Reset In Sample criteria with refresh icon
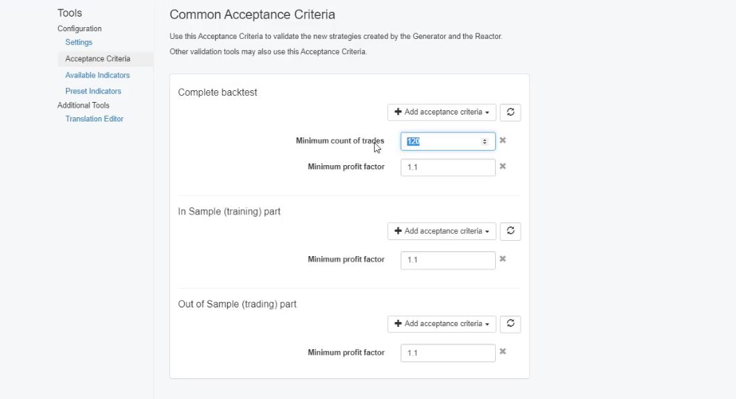 510,231
